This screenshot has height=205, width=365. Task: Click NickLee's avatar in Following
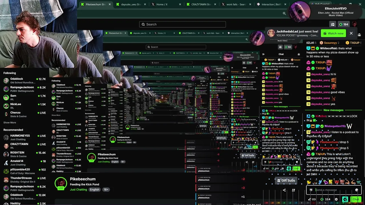(6, 106)
